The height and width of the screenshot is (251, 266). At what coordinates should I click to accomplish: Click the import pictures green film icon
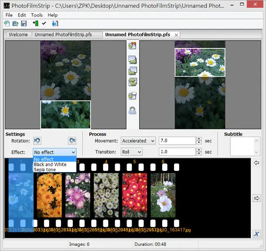36,24
